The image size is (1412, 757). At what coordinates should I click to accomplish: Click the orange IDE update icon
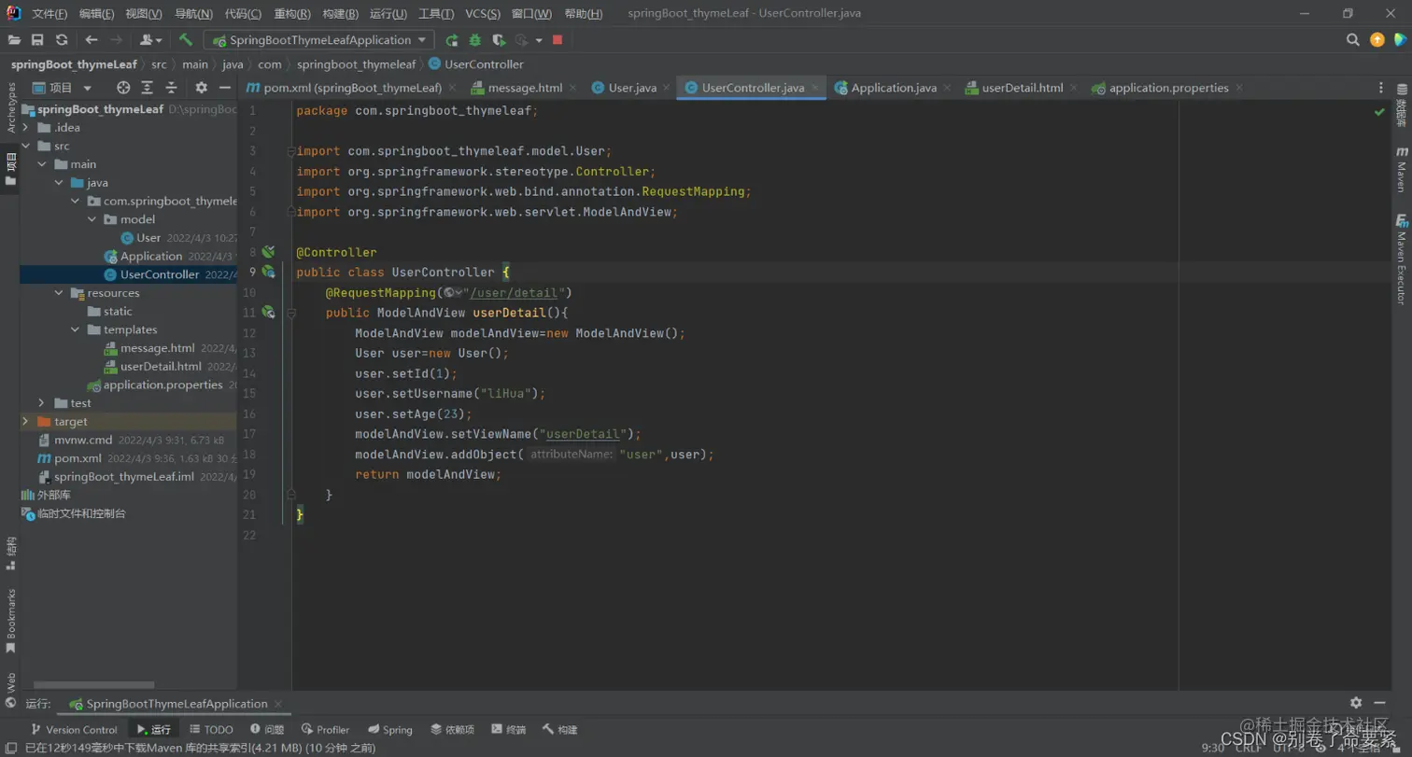pyautogui.click(x=1377, y=40)
